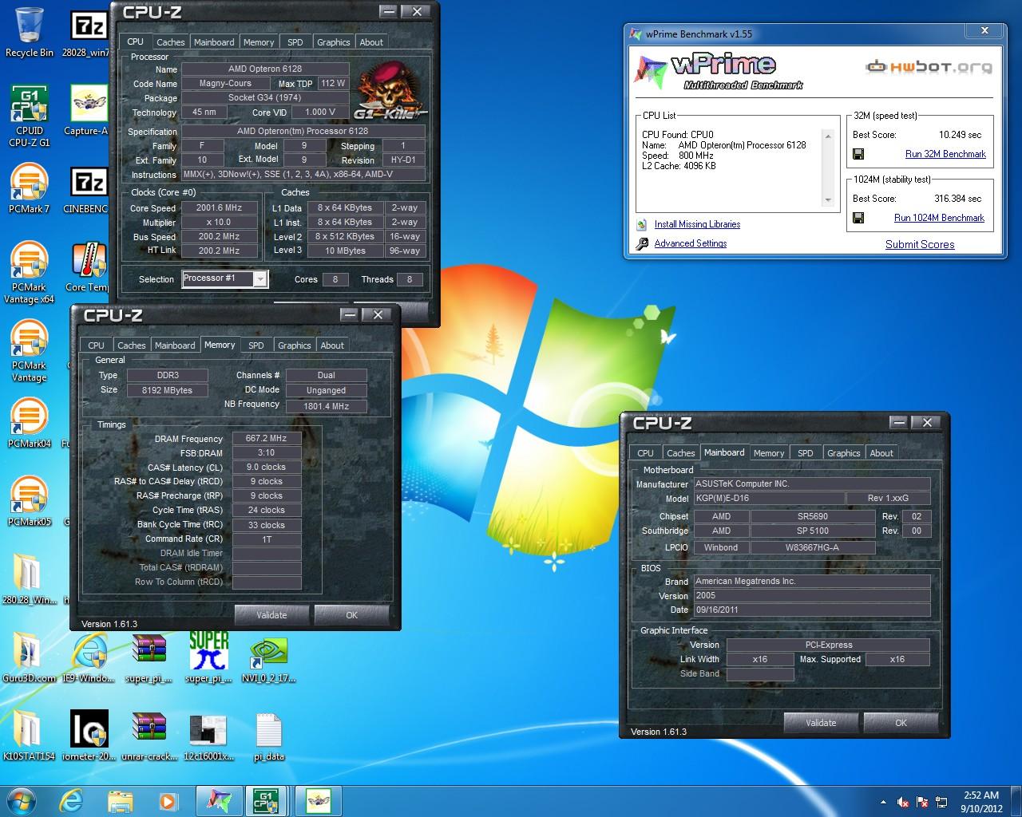
Task: Click the taskbar clock showing 2:52 AM
Action: pos(981,801)
